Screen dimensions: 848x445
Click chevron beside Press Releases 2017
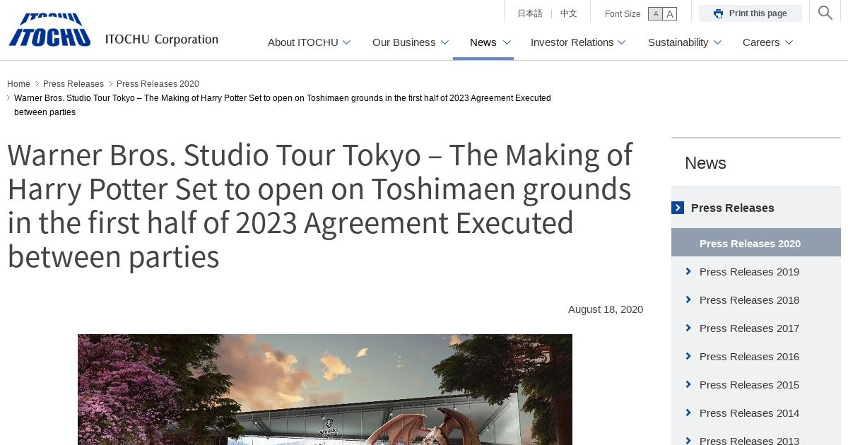(688, 328)
